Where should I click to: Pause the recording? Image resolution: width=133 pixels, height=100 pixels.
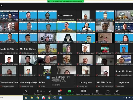[x=82, y=91]
